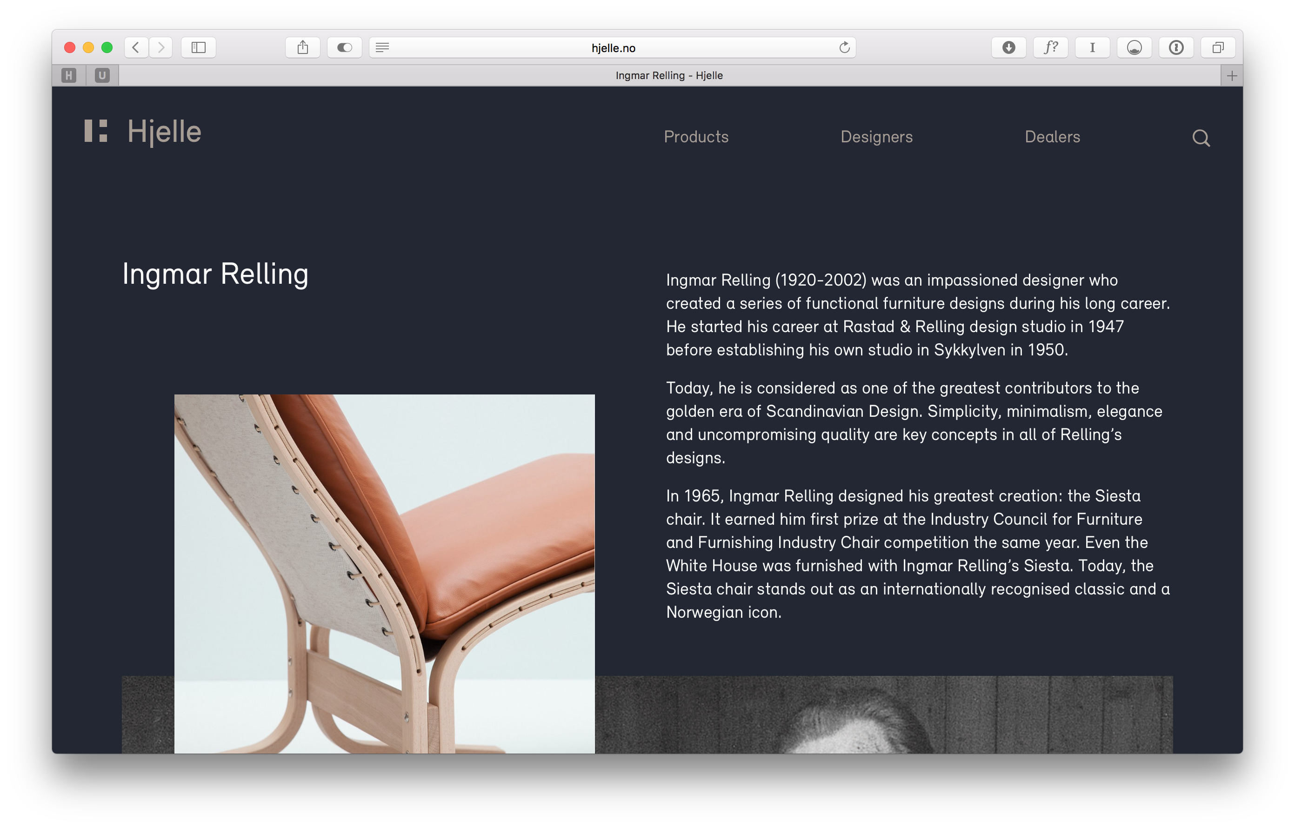Toggle the sidebar view button

coord(199,47)
